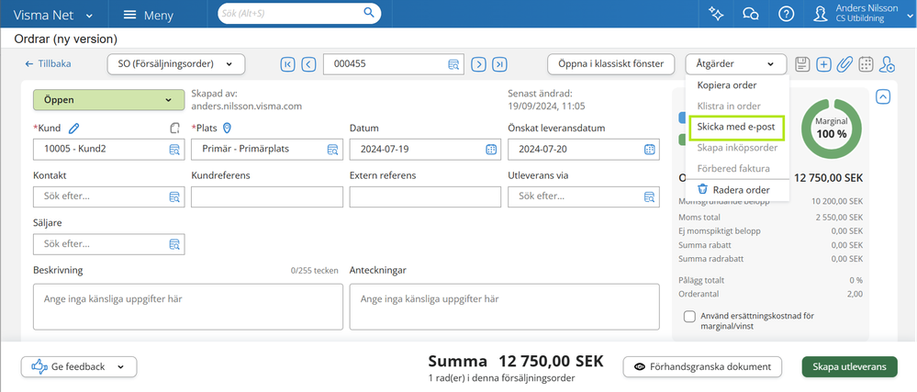Open the Utleverans via lookup icon
Viewport: 917px width, 392px height.
[x=649, y=196]
